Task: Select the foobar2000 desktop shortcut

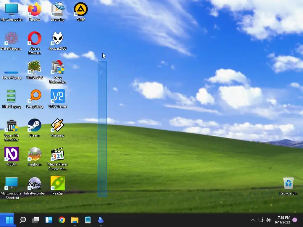Action: [x=57, y=41]
